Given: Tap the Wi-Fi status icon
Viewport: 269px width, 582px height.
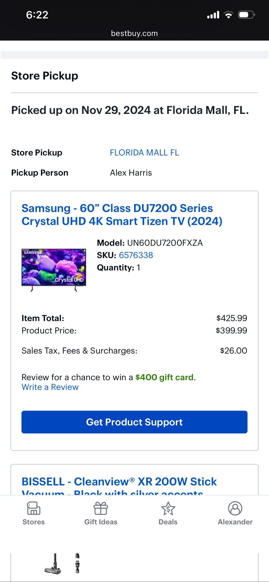Looking at the screenshot, I should pyautogui.click(x=228, y=15).
